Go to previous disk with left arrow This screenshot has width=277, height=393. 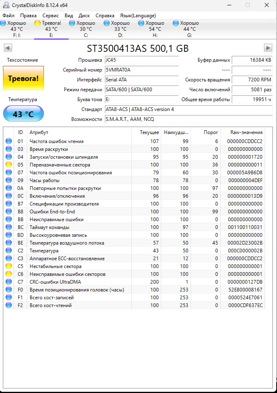(x=8, y=48)
